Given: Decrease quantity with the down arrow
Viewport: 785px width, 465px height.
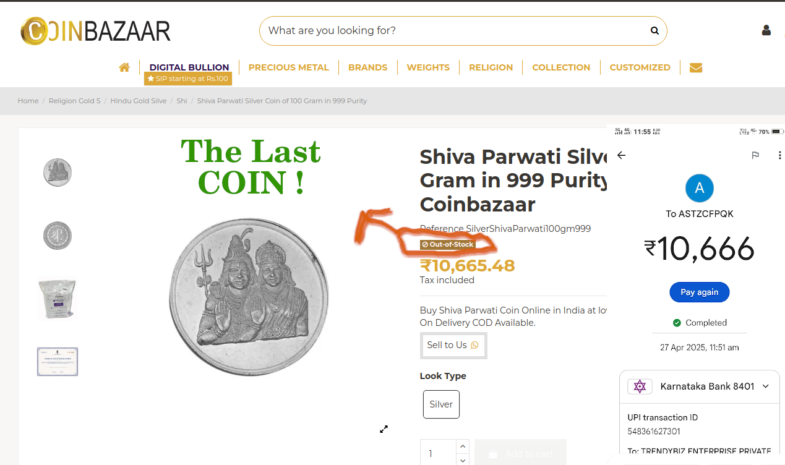Looking at the screenshot, I should pos(462,459).
